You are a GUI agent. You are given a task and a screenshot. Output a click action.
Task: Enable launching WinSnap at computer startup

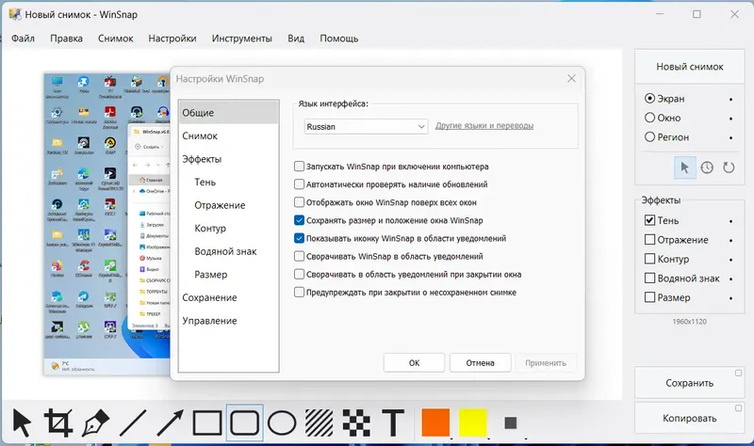(x=299, y=167)
